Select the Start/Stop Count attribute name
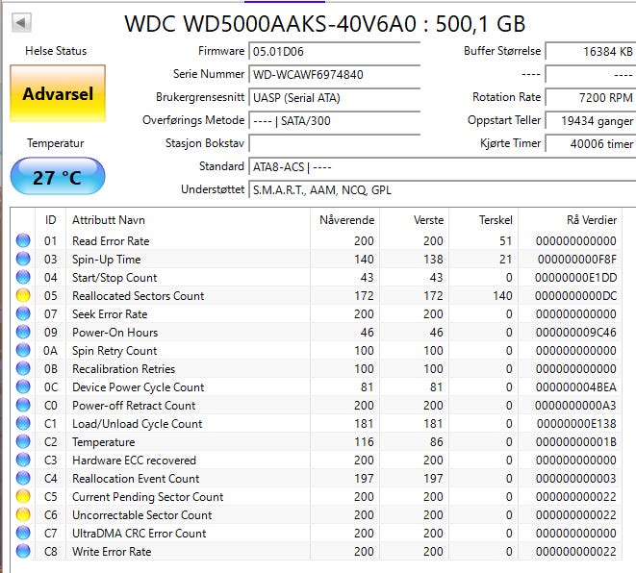The height and width of the screenshot is (573, 636). [x=114, y=278]
